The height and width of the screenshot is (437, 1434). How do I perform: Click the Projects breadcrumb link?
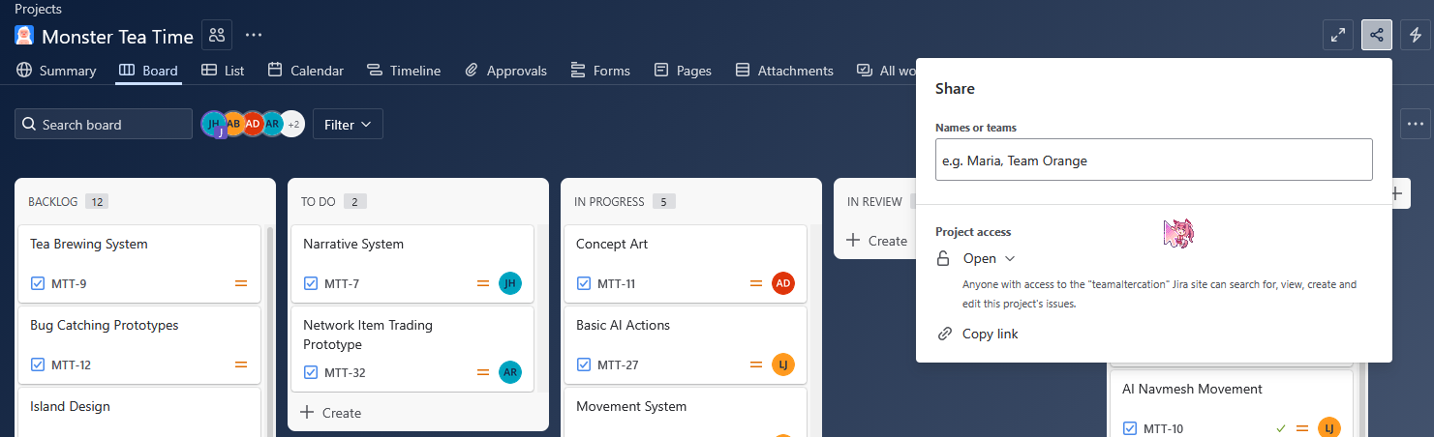tap(39, 9)
